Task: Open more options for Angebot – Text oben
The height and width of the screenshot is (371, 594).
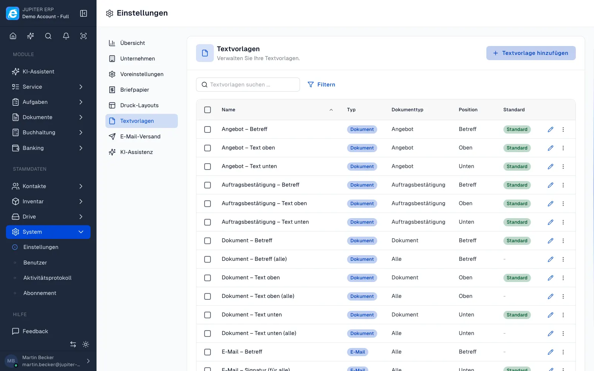Action: pos(563,148)
